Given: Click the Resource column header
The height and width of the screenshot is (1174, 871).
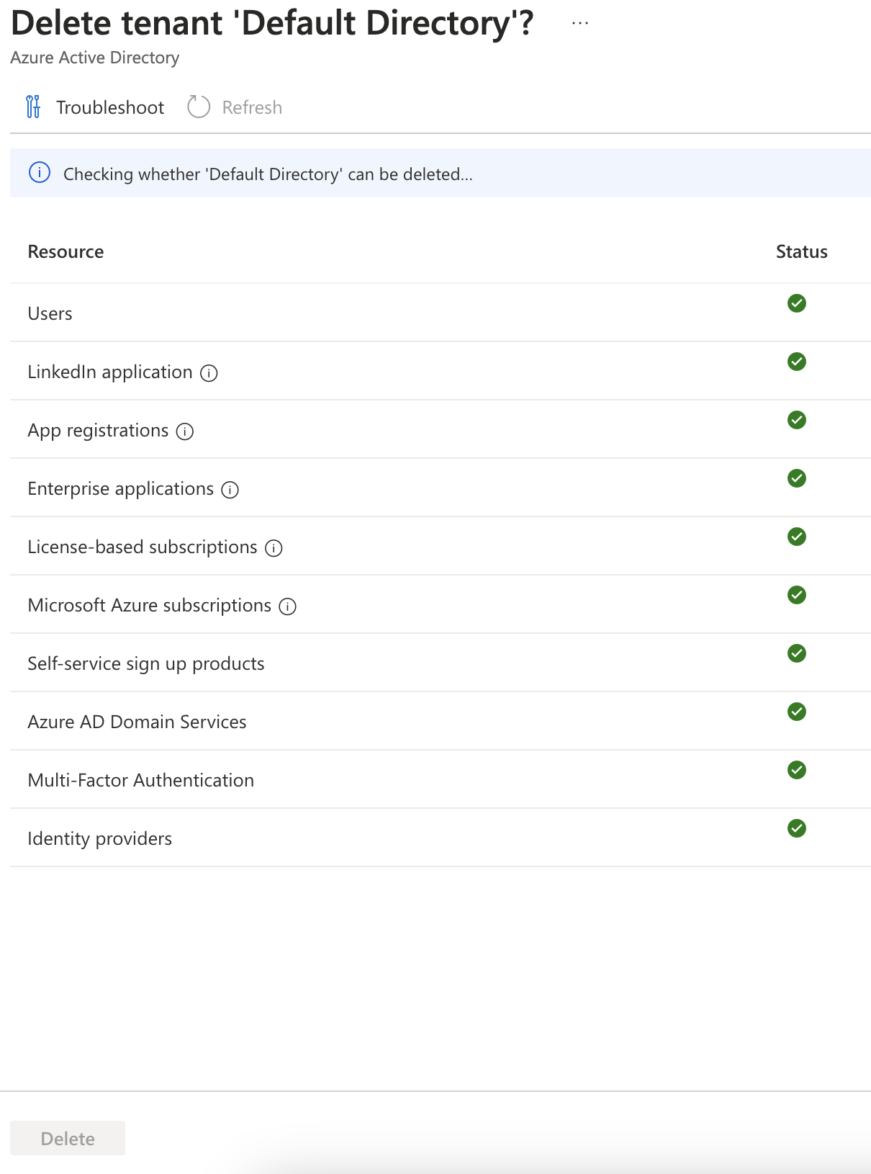Looking at the screenshot, I should [66, 251].
